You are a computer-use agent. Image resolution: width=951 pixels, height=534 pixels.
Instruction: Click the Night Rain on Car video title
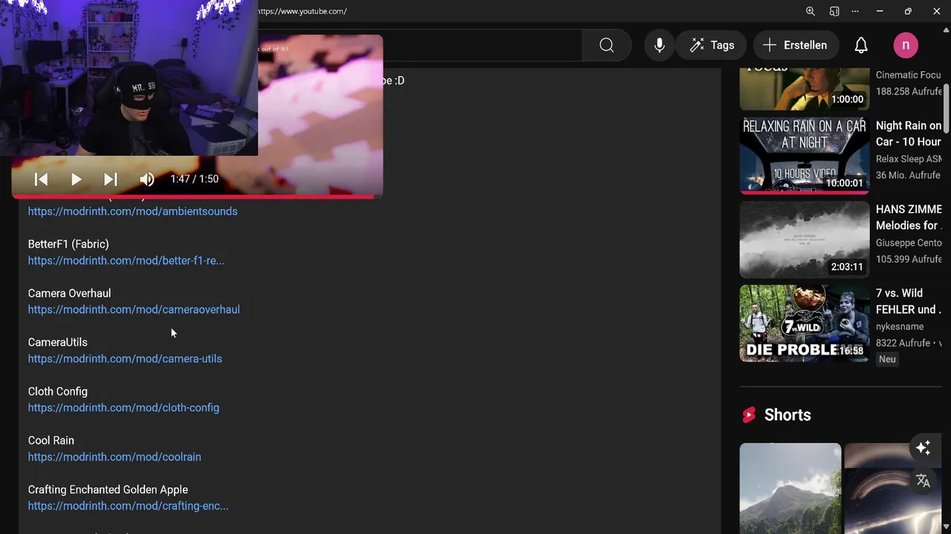click(909, 133)
